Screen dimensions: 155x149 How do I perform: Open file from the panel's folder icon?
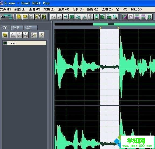[x=5, y=35]
